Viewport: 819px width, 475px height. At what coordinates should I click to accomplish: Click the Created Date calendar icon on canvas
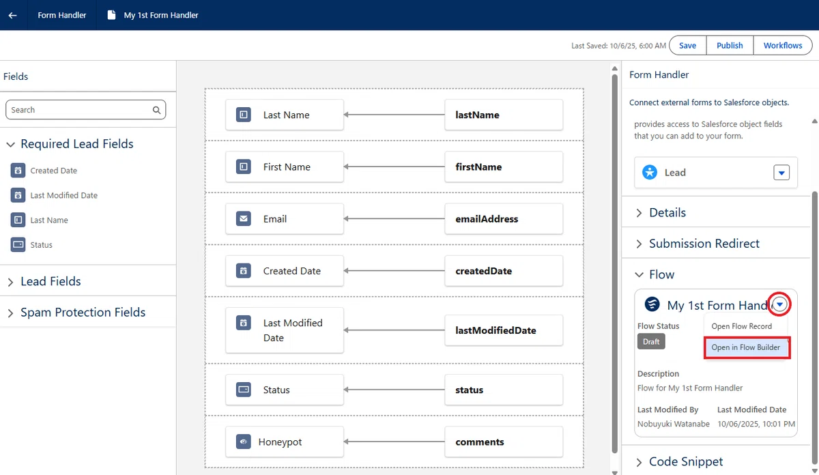(243, 271)
